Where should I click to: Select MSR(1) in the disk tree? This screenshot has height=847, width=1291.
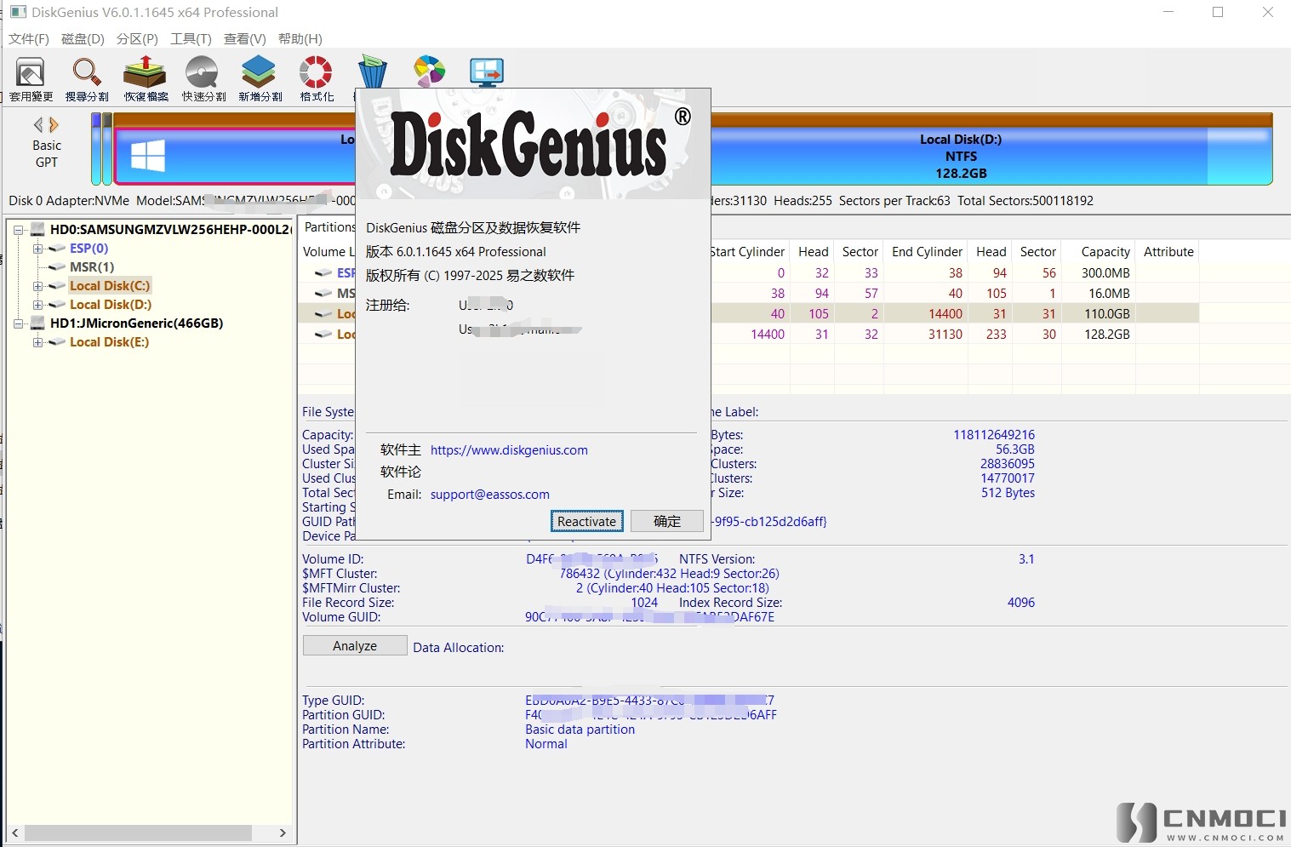tap(92, 267)
